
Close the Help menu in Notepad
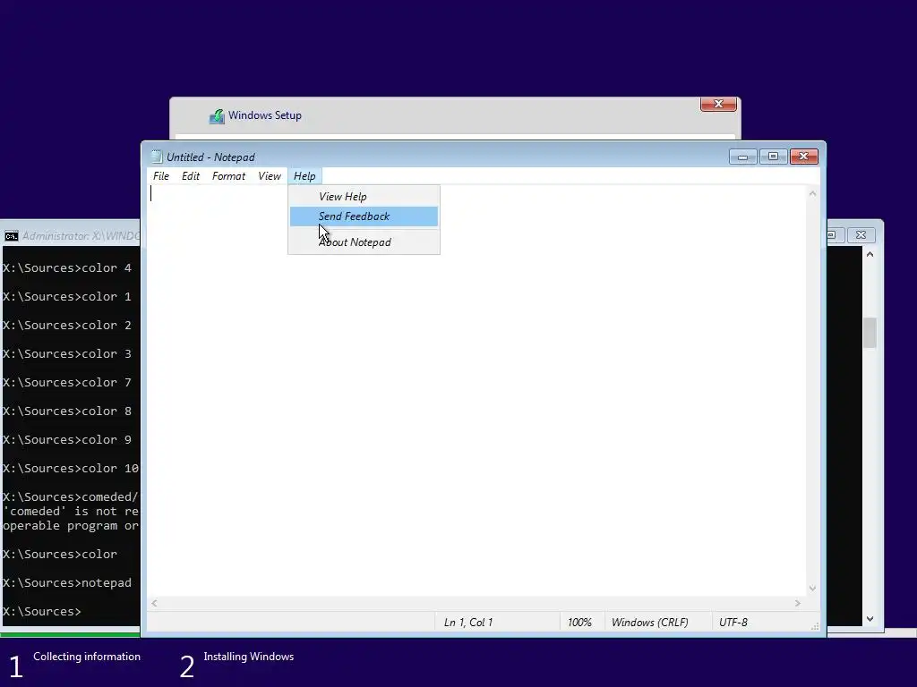[x=304, y=176]
